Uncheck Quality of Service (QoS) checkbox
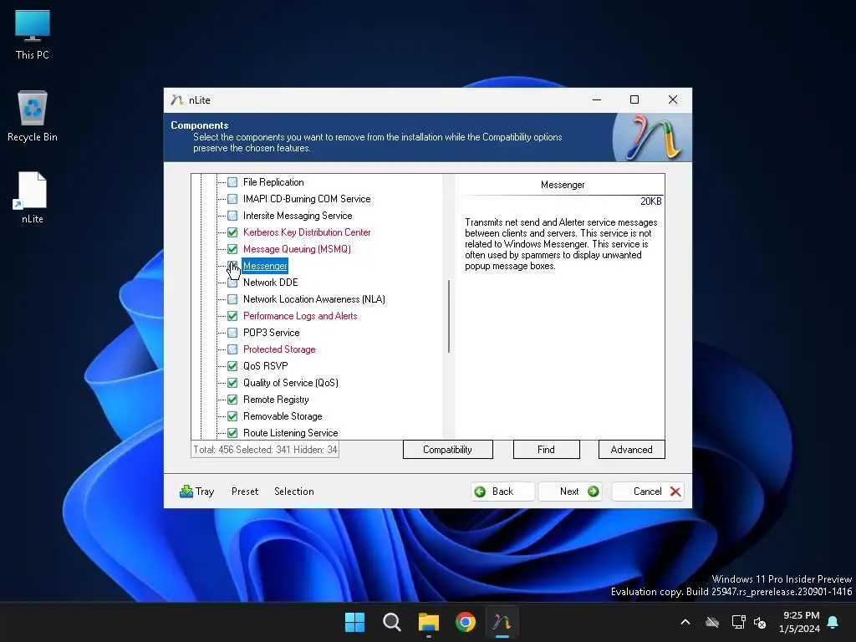856x642 pixels. point(232,383)
